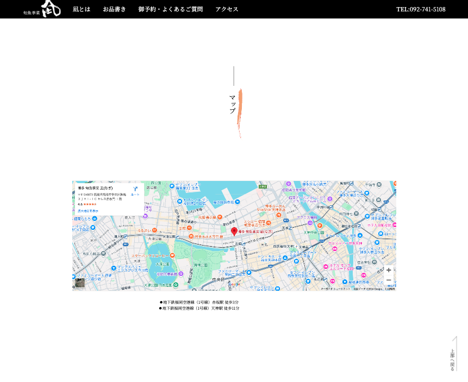Select the スシロー restaurant marker icon
The height and width of the screenshot is (382, 468).
pos(270,222)
